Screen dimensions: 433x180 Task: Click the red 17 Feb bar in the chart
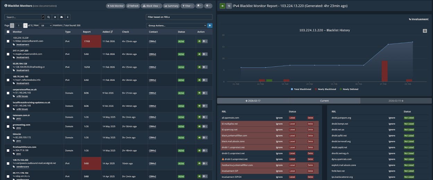coord(384,71)
